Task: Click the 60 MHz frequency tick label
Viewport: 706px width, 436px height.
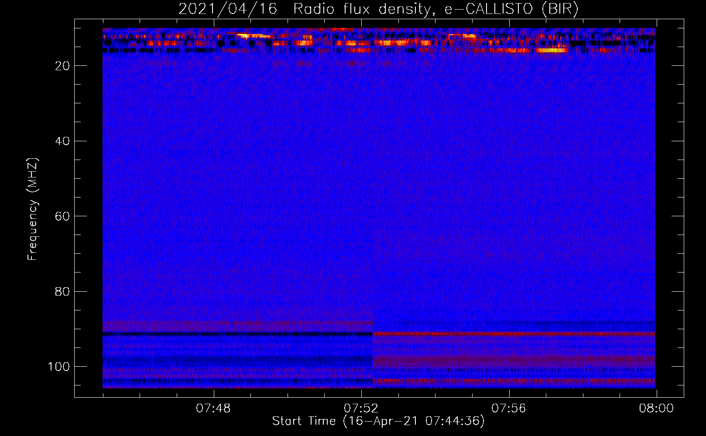Action: pyautogui.click(x=62, y=217)
